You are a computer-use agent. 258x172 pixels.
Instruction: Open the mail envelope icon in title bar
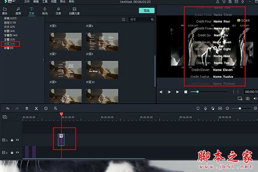(x=236, y=1)
